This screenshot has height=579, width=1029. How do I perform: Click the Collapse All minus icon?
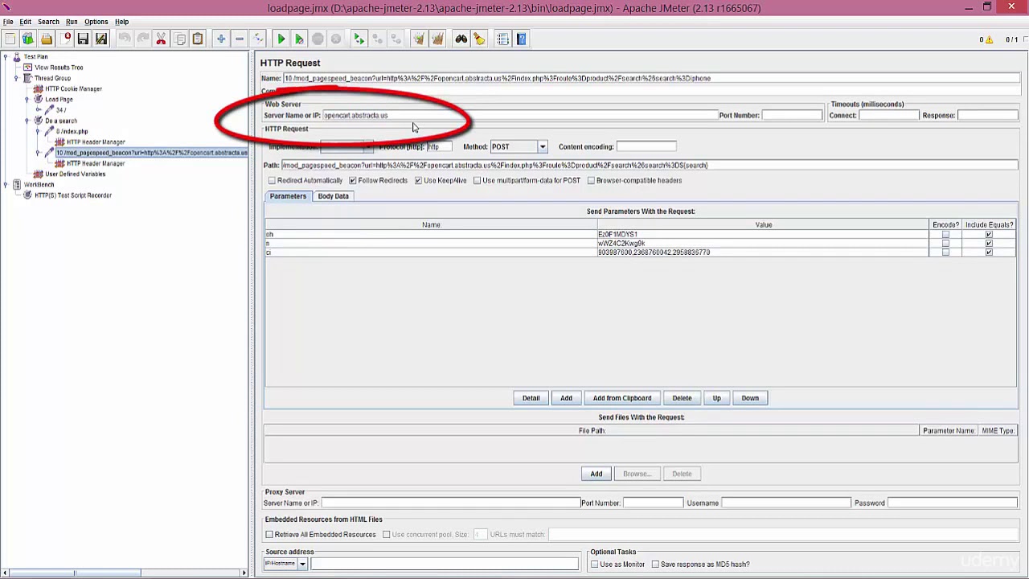pos(239,39)
